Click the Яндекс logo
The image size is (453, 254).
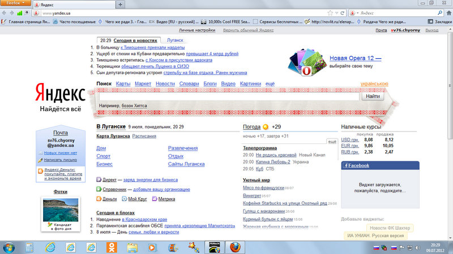[60, 92]
